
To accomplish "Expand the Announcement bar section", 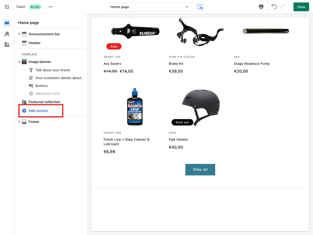I will (19, 34).
